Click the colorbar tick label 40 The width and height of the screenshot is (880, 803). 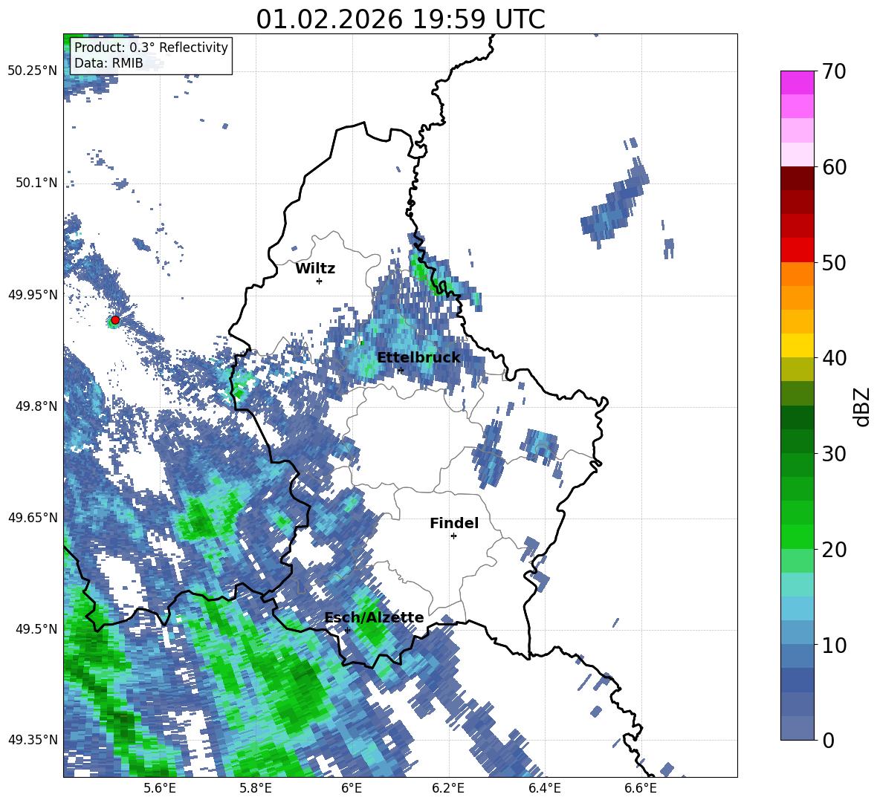(x=835, y=358)
